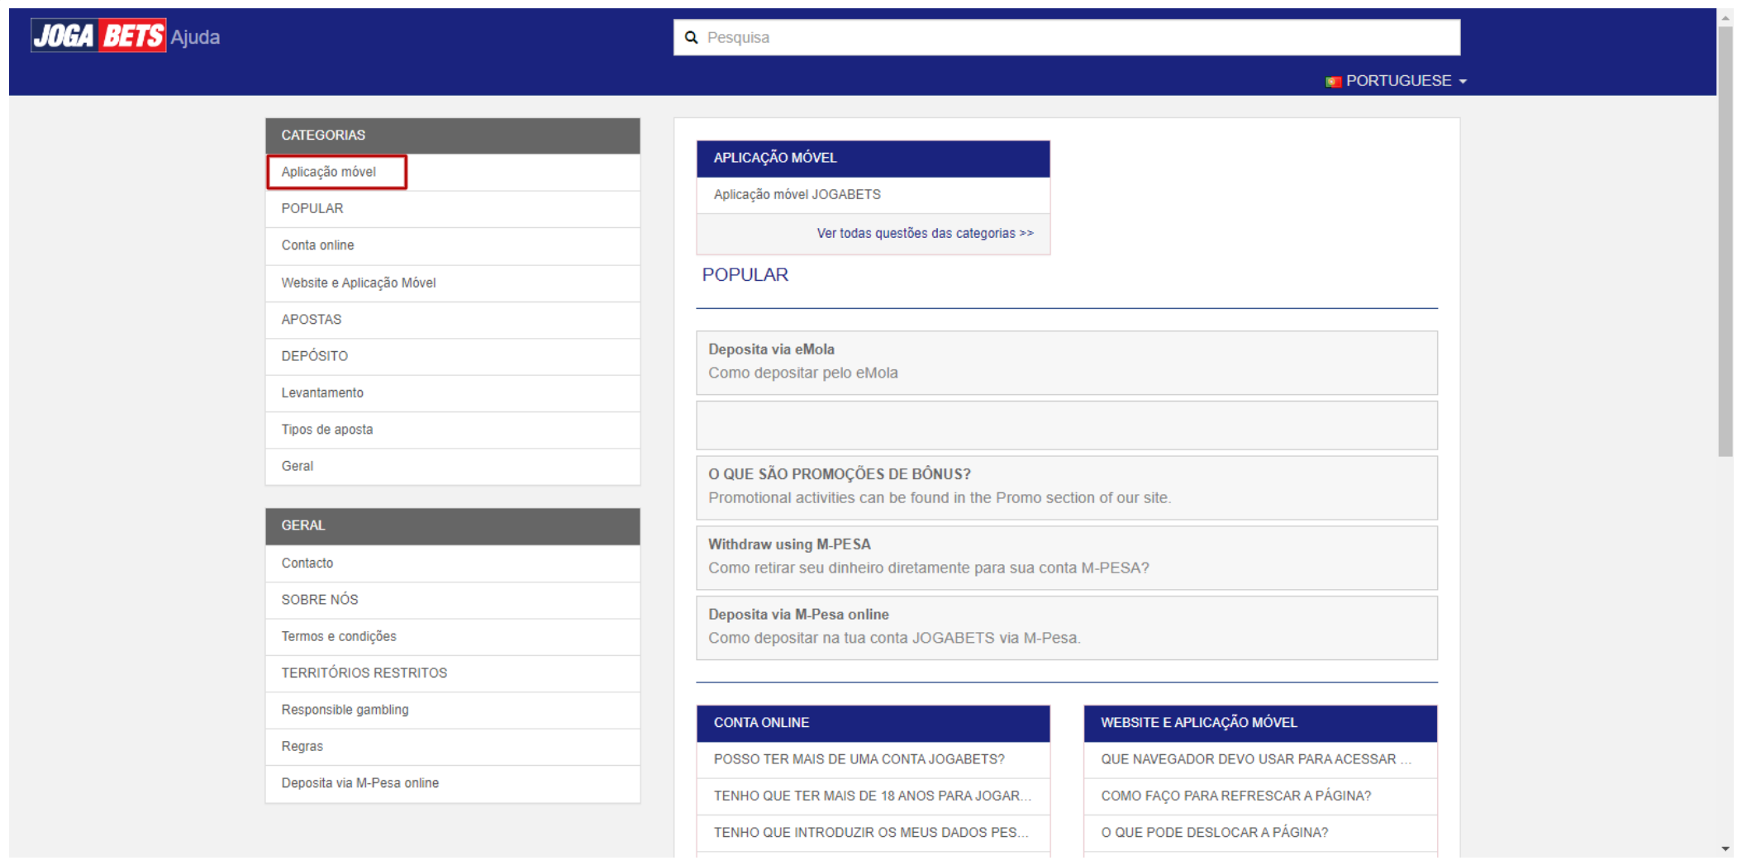Image resolution: width=1742 pixels, height=865 pixels.
Task: Open the Contacto page
Action: (x=452, y=563)
